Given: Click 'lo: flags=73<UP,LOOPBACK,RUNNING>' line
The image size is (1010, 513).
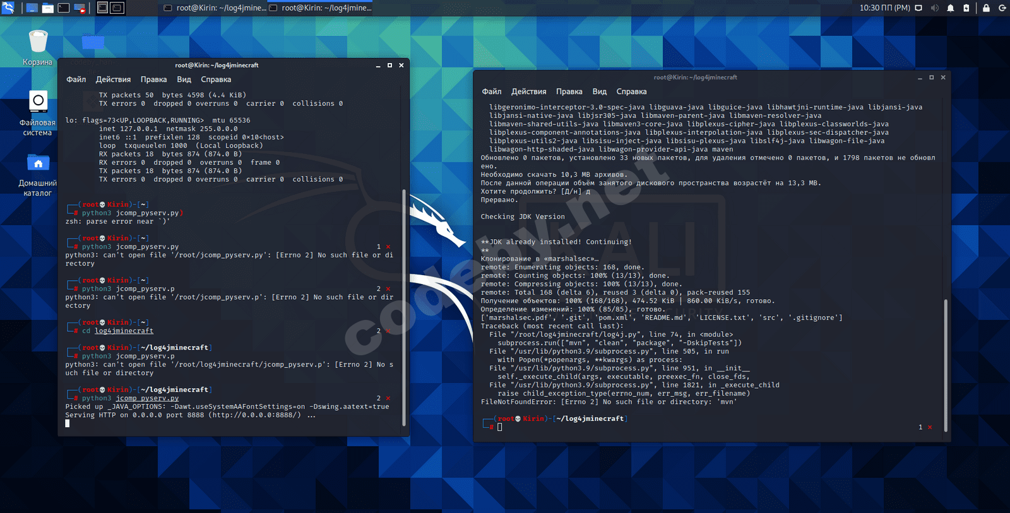Looking at the screenshot, I should (158, 121).
